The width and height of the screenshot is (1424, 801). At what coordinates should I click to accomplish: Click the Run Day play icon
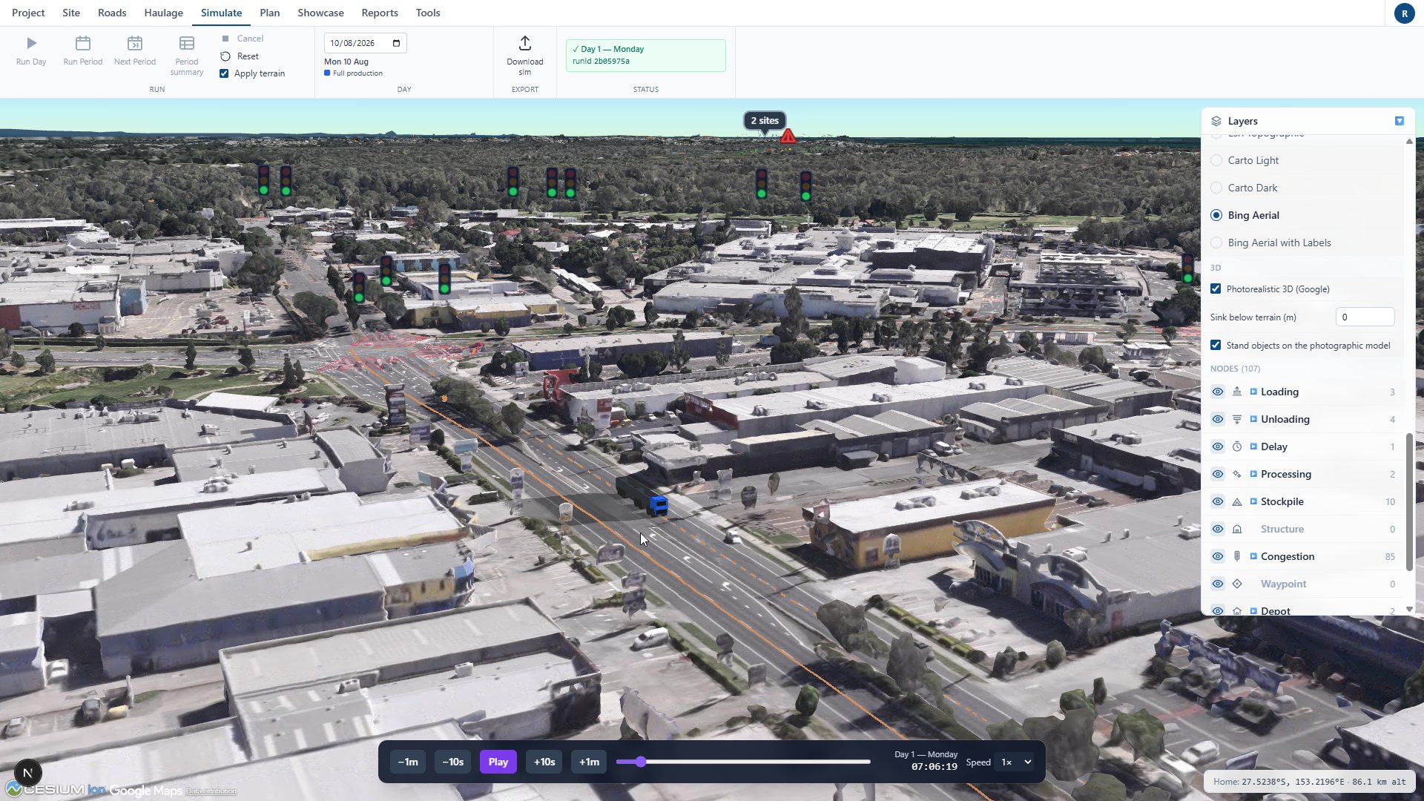coord(31,43)
